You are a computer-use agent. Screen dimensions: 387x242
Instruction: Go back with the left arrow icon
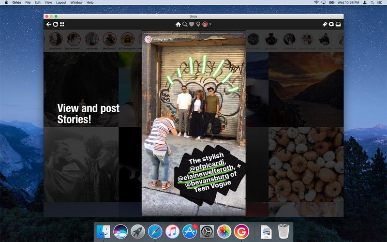pyautogui.click(x=49, y=24)
